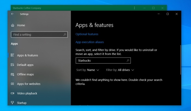191x111 pixels.
Task: Click app search box containing Starbucks
Action: tap(103, 61)
